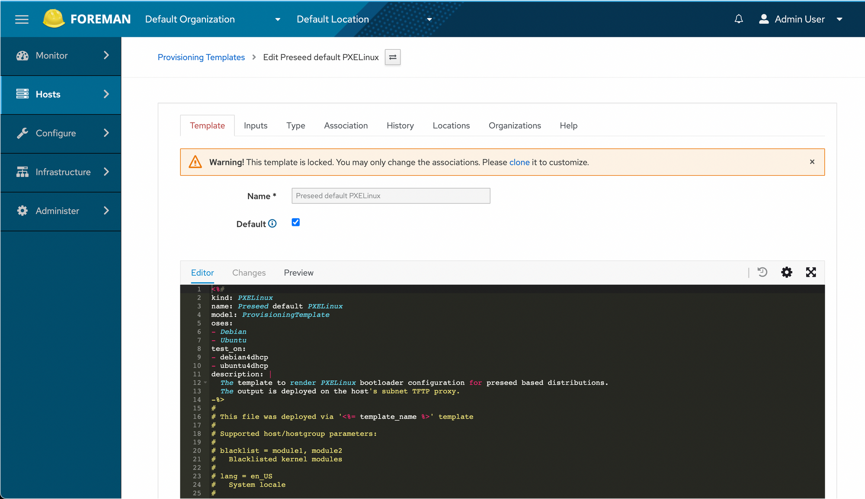Viewport: 865px width, 499px height.
Task: Uncheck the Default checkbox
Action: pos(296,222)
